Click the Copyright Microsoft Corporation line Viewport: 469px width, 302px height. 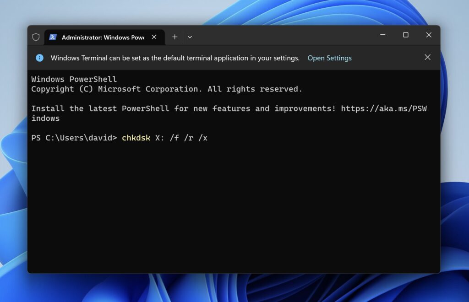pos(167,89)
